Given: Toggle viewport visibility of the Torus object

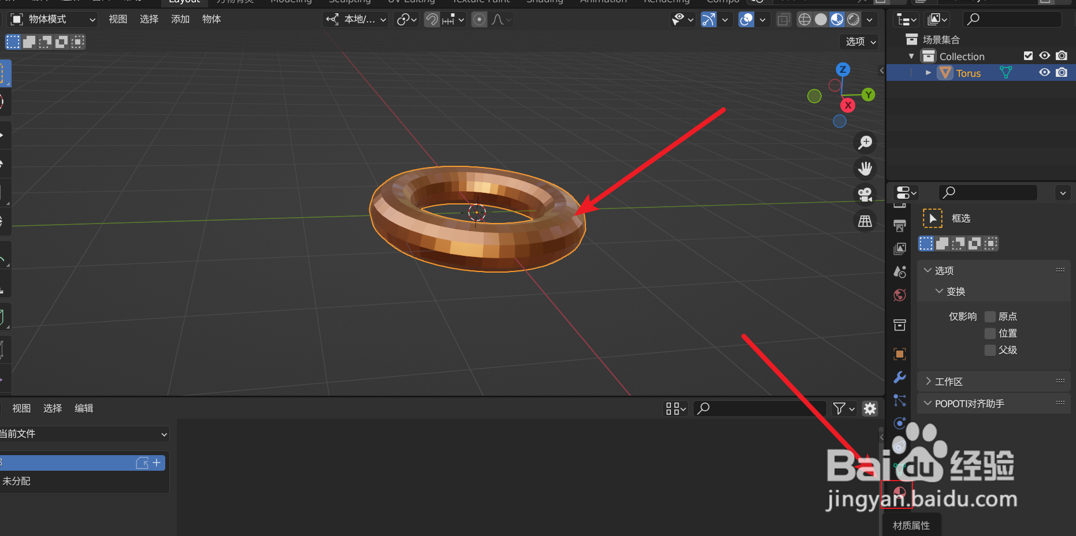Looking at the screenshot, I should [x=1044, y=72].
